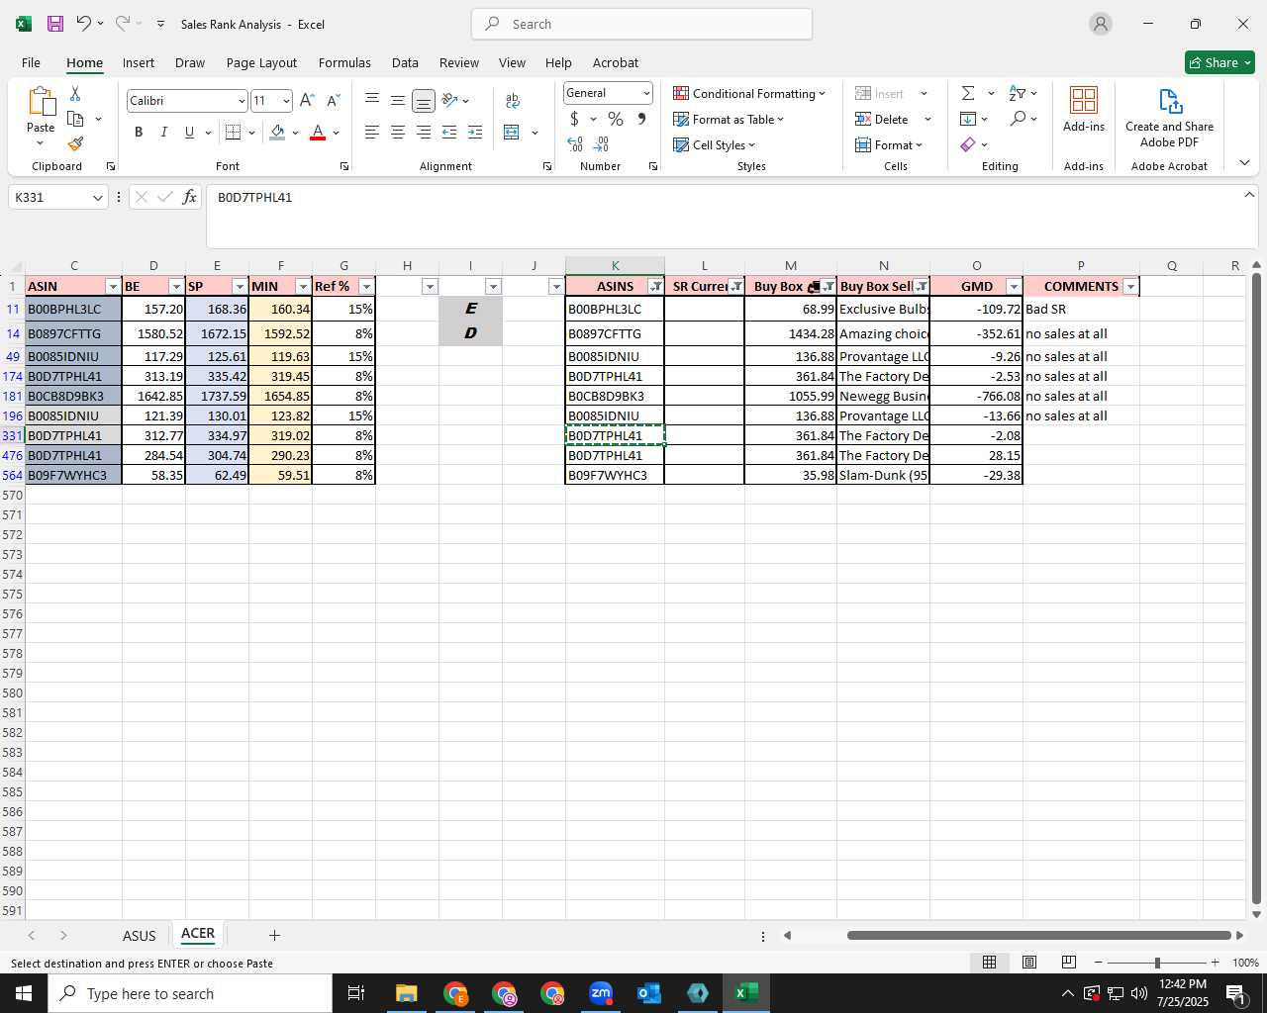Viewport: 1267px width, 1013px height.
Task: Click the zoom slider handle
Action: (1157, 962)
